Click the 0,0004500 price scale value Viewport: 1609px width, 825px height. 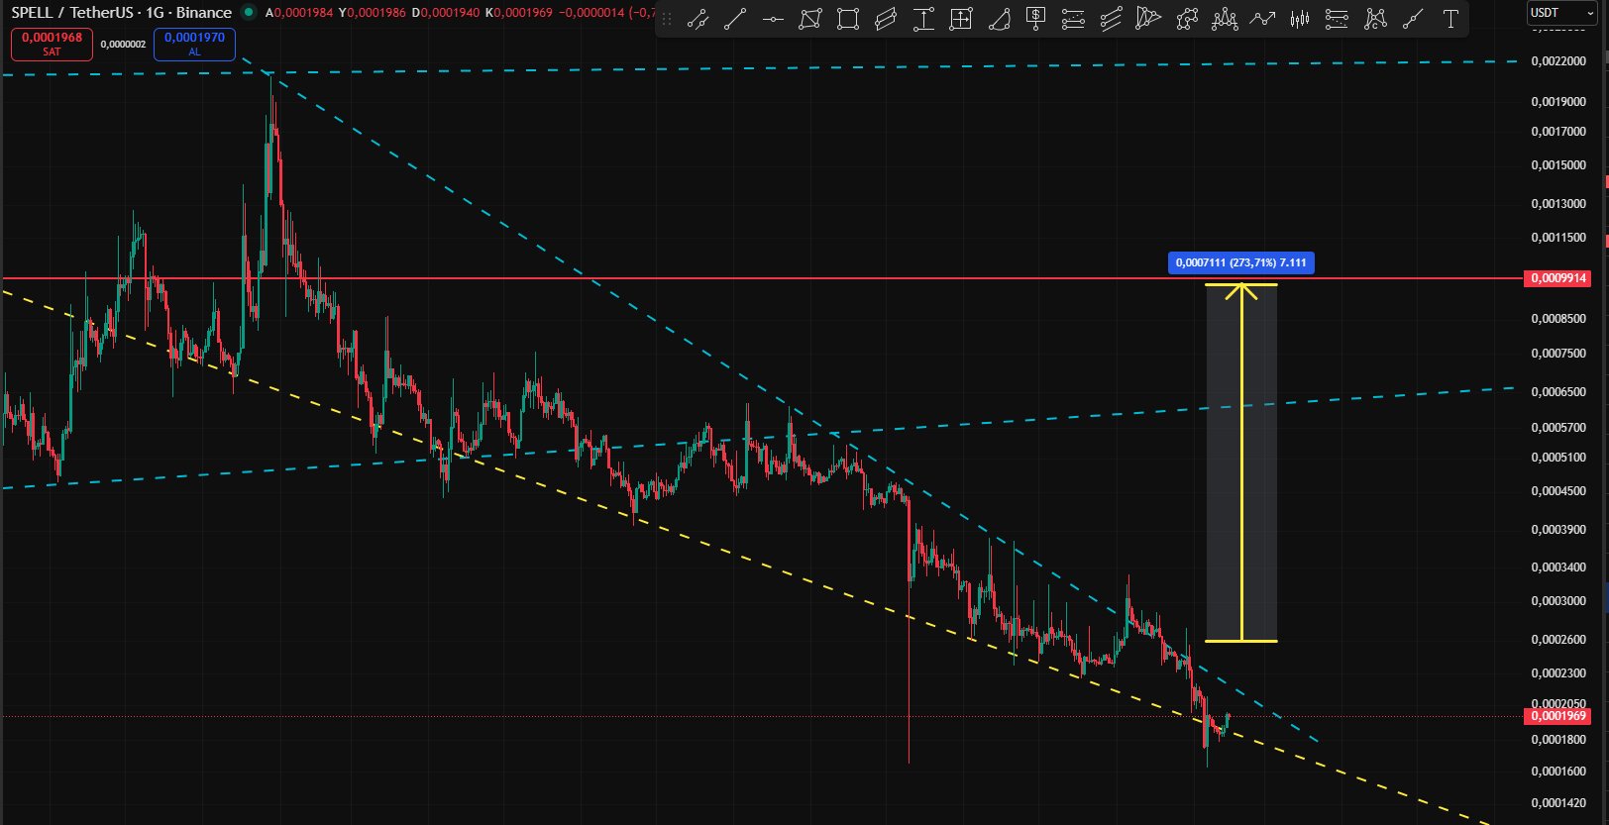click(1558, 491)
